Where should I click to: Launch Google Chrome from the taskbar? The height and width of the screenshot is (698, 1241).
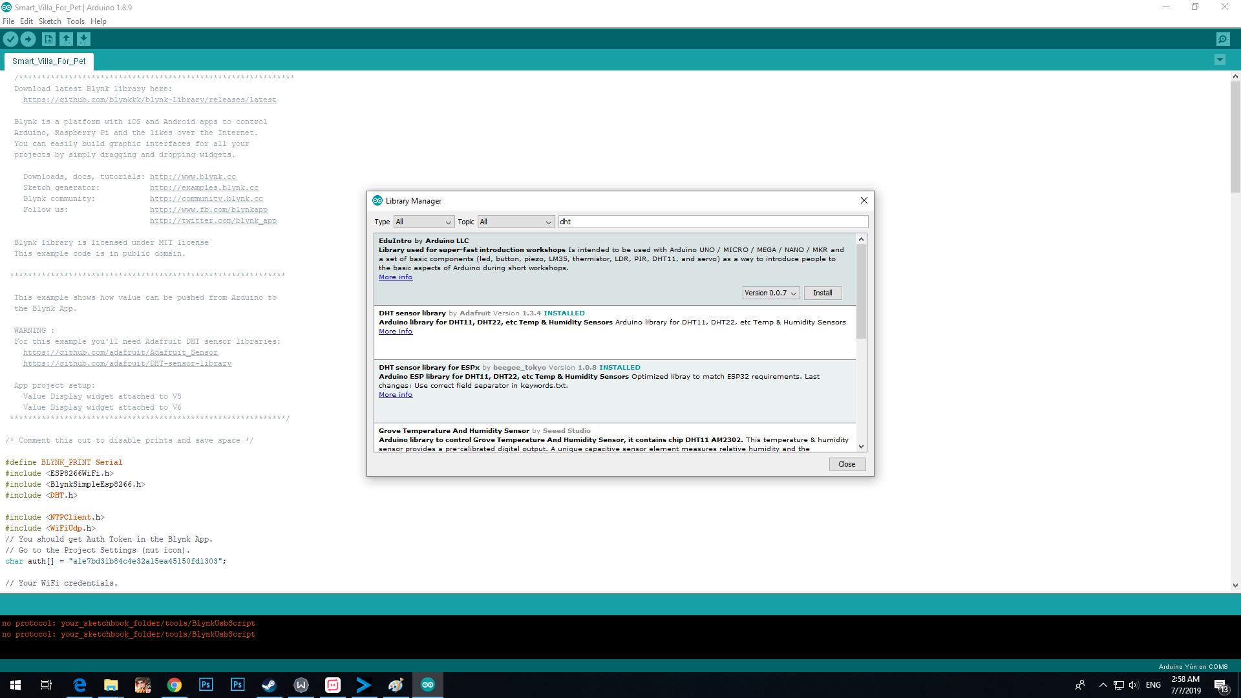(x=175, y=685)
